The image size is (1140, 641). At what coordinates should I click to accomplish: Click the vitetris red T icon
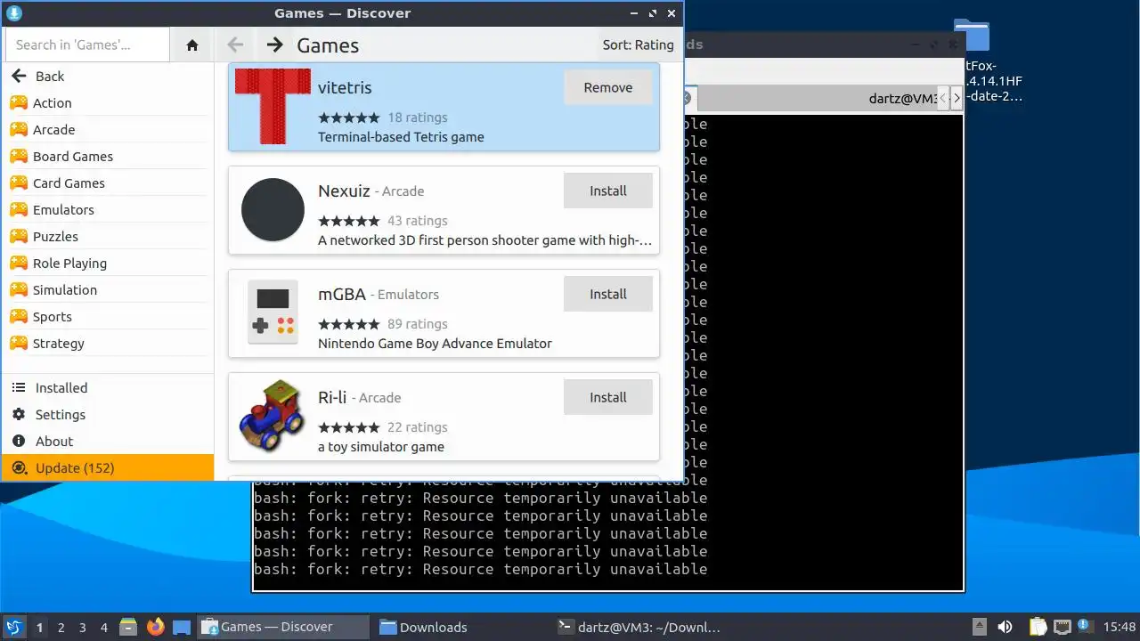click(x=273, y=106)
